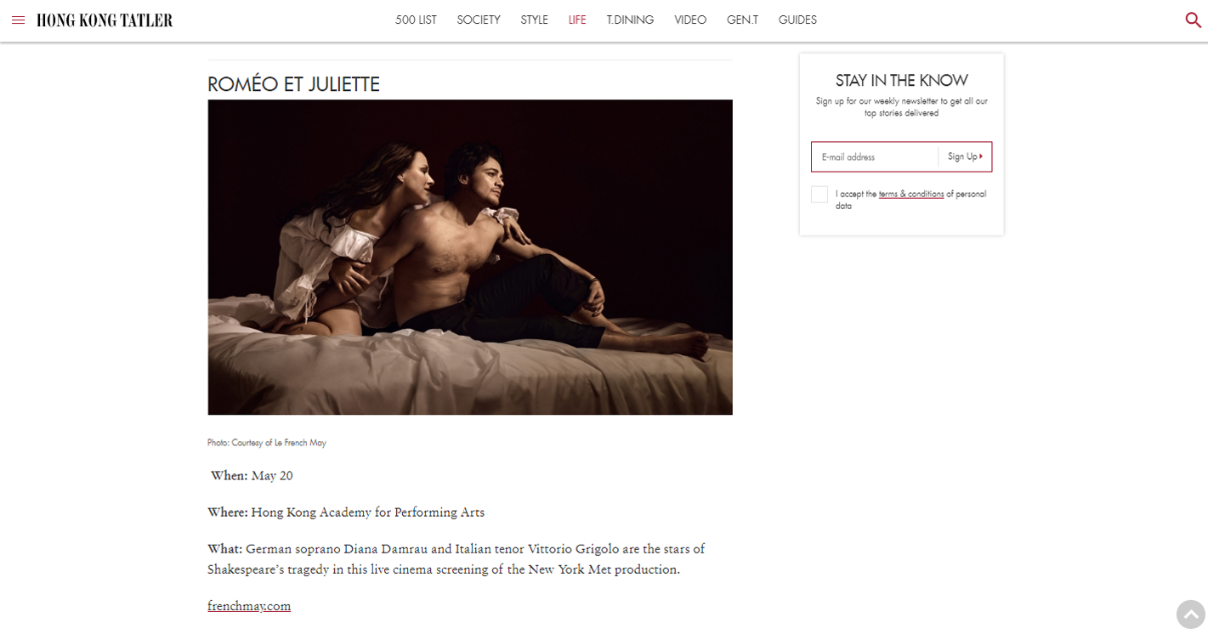Open the 500 LIST menu
Screen dimensions: 1208x640
click(x=416, y=20)
